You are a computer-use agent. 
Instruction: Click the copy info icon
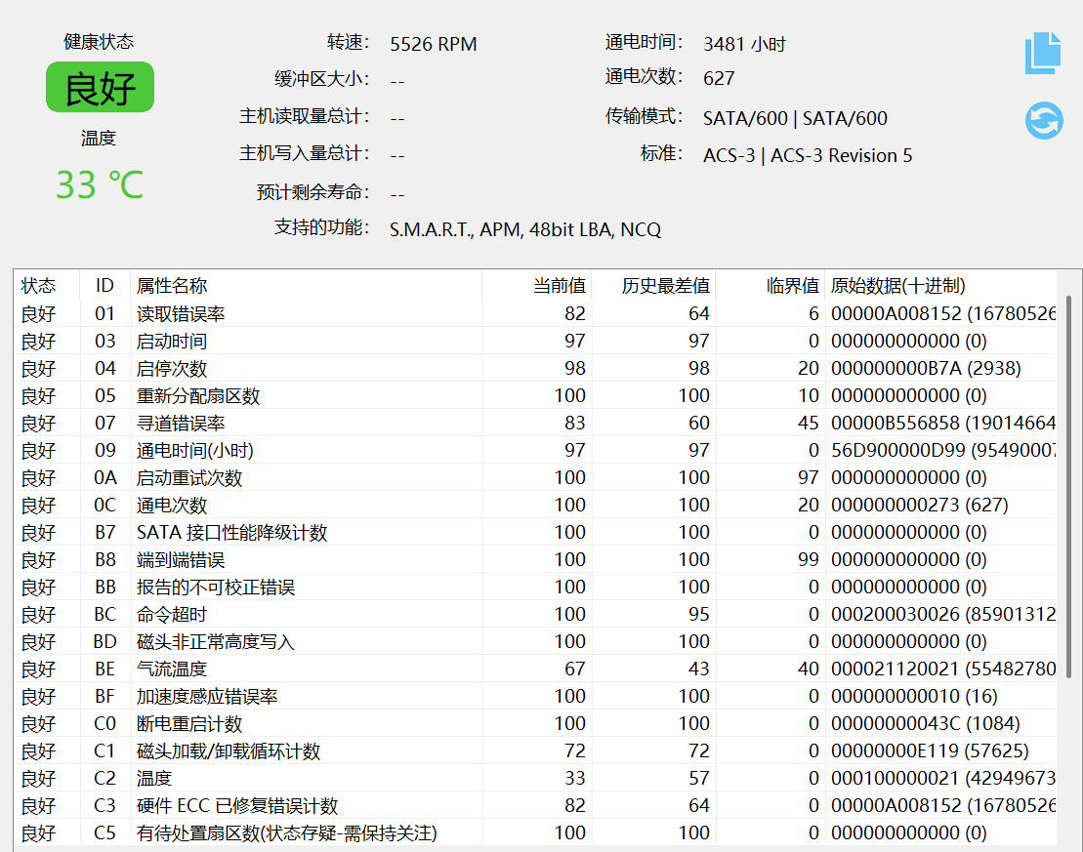[1042, 53]
